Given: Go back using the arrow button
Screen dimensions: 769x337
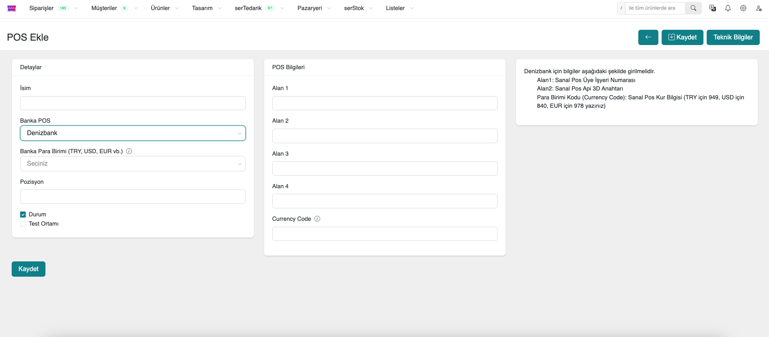Looking at the screenshot, I should tap(648, 37).
